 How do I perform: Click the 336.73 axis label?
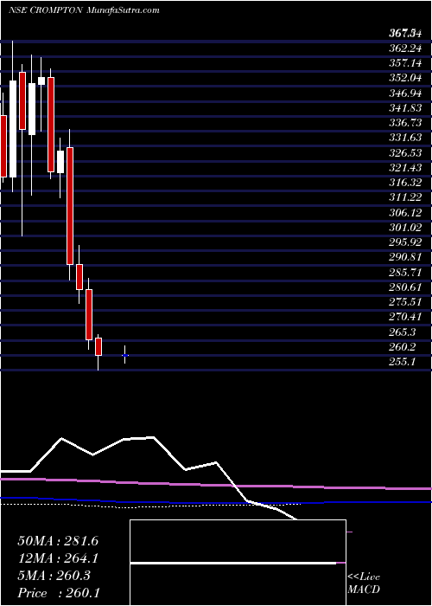pos(404,123)
